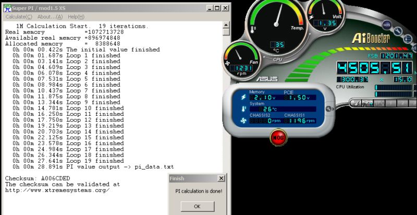Screen dimensions: 417x215
Task: Click the Super PI vertical scroll thumb
Action: 226,32
